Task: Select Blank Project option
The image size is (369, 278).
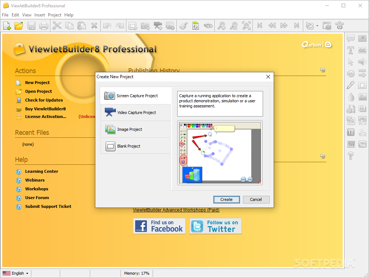Action: 136,146
